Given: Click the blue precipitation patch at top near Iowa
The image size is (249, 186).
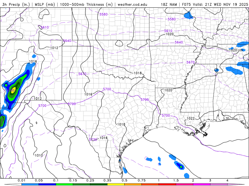Looking at the screenshot, I should [x=189, y=16].
